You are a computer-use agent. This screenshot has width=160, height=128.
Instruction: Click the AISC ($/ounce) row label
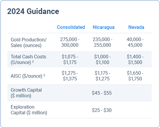click(x=28, y=76)
